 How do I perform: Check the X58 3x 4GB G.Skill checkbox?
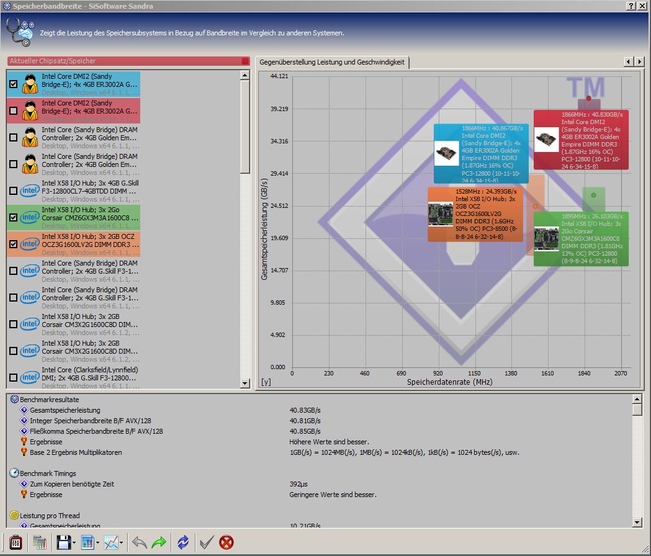13,191
